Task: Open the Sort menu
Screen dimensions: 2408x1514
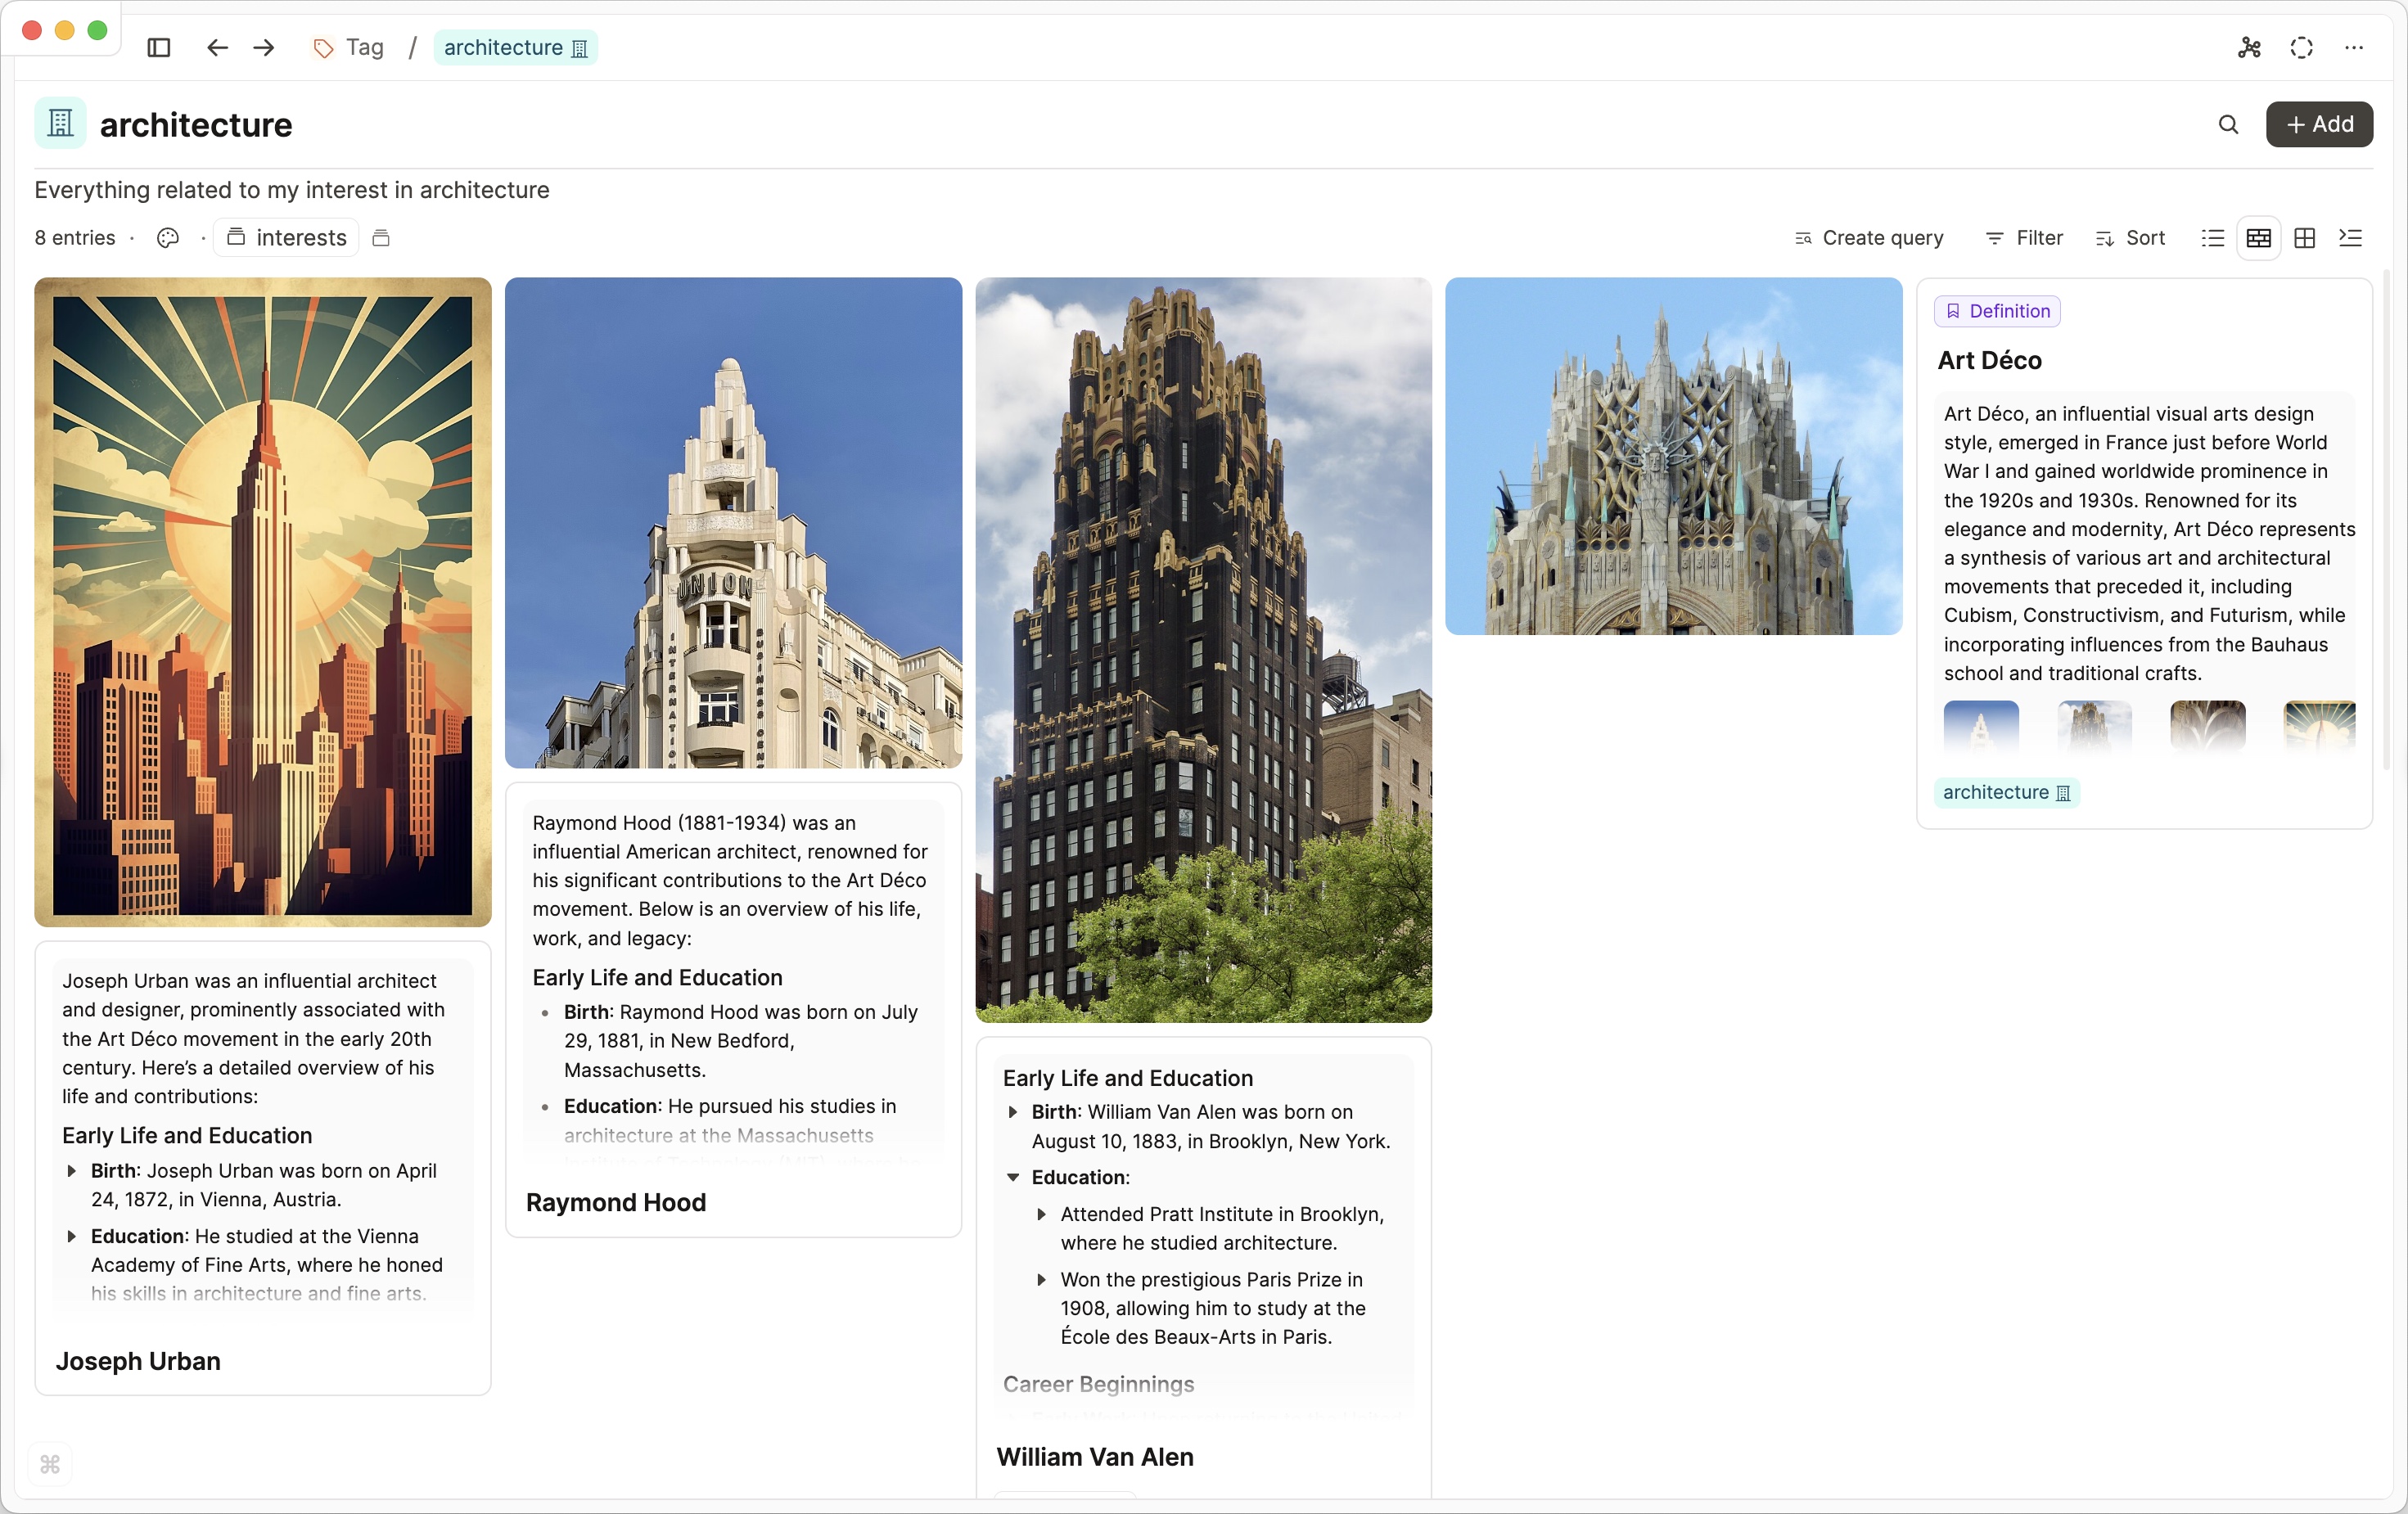Action: 2130,238
